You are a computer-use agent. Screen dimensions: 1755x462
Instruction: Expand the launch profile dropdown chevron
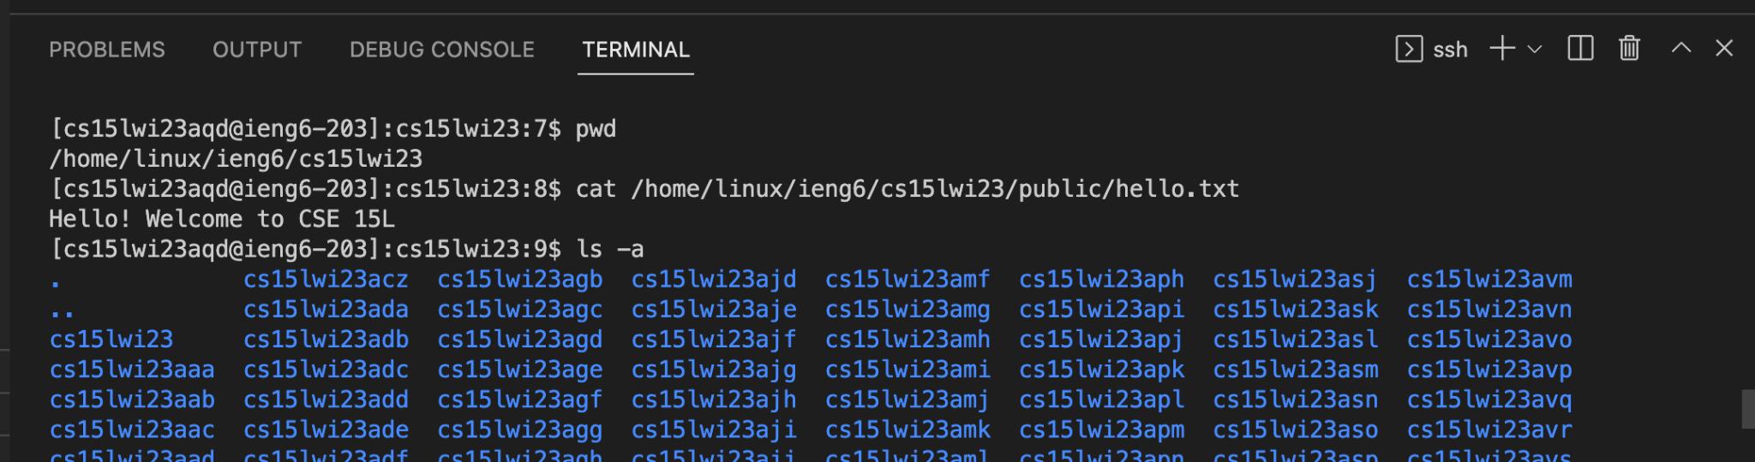tap(1535, 50)
